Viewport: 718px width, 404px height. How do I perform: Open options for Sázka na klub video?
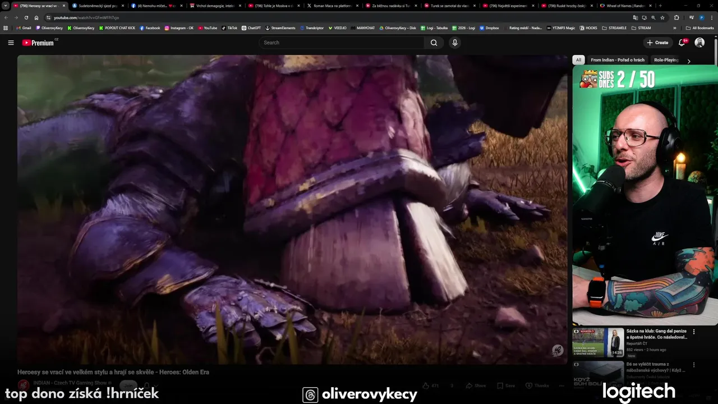[694, 332]
